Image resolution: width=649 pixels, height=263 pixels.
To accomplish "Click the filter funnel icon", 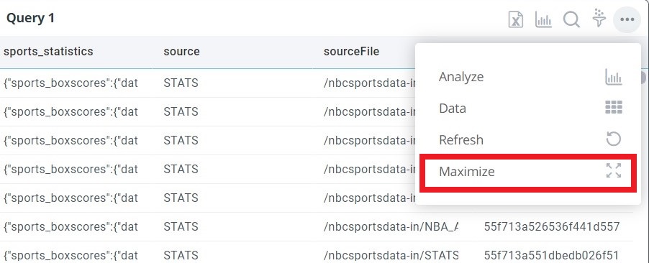I will click(599, 18).
